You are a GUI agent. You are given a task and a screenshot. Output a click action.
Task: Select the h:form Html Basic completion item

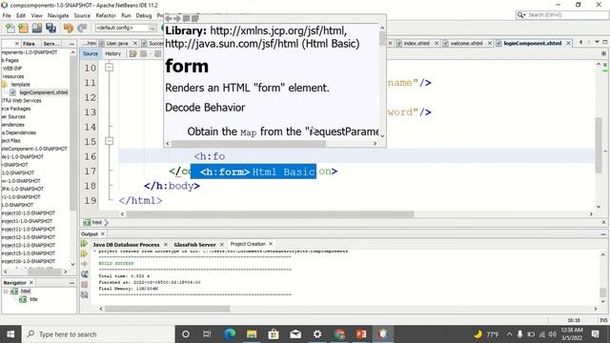point(254,171)
